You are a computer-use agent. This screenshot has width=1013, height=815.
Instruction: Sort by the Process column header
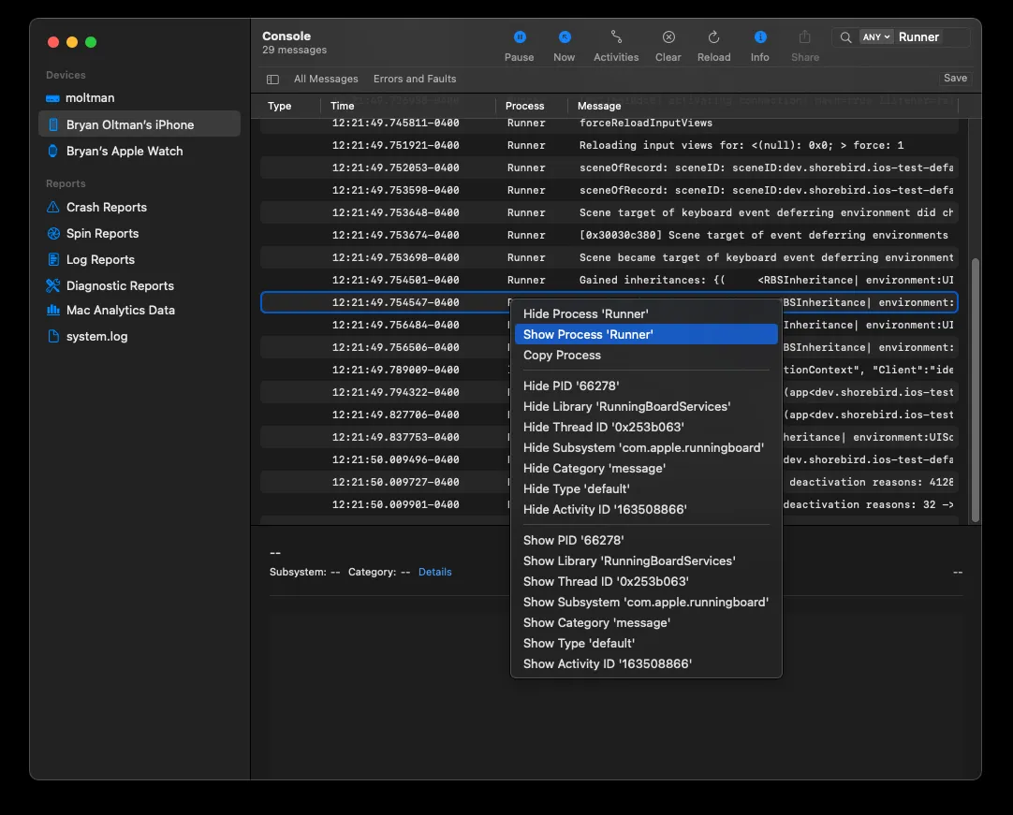click(x=524, y=106)
